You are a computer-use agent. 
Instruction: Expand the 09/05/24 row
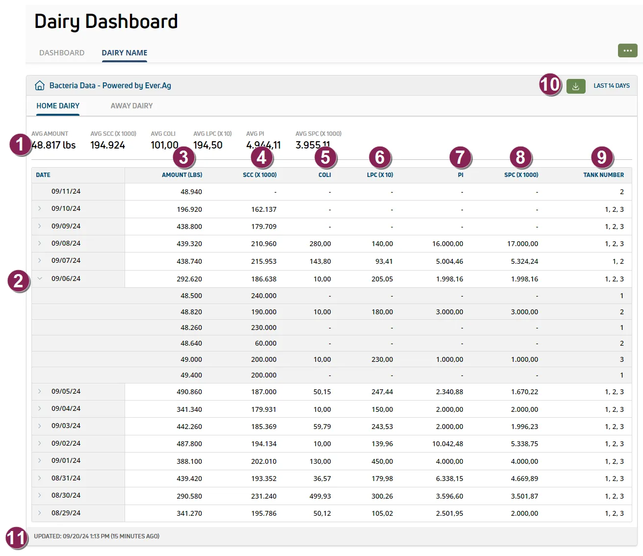point(40,391)
